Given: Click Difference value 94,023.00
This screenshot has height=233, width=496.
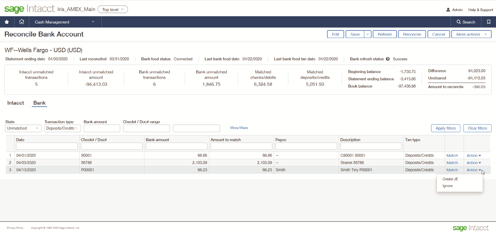Looking at the screenshot, I should [477, 71].
